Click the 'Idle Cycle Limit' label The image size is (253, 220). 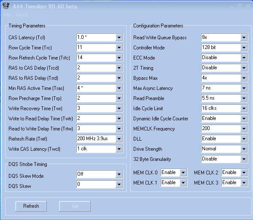click(x=148, y=109)
